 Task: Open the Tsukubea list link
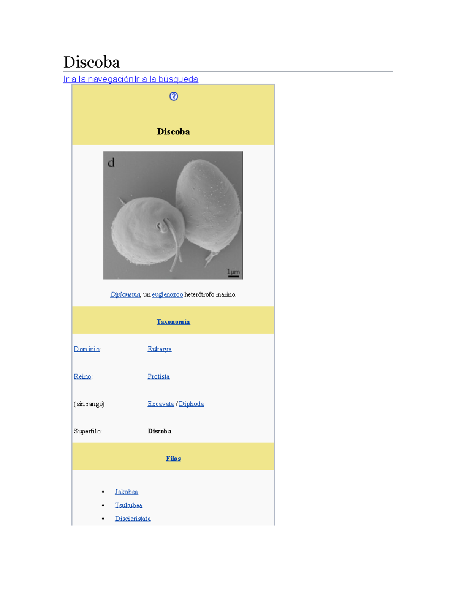pyautogui.click(x=129, y=505)
